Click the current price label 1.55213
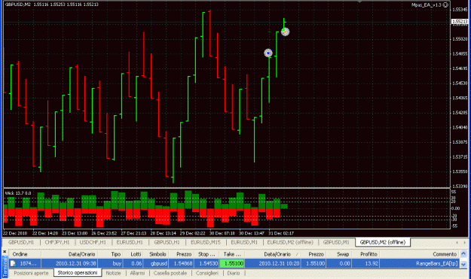The height and width of the screenshot is (279, 471). [x=460, y=22]
